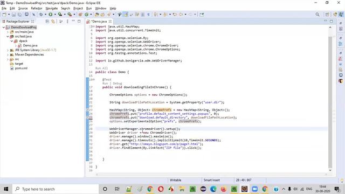Open Zoom app from taskbar
Image resolution: width=345 pixels, height=194 pixels.
pyautogui.click(x=255, y=189)
